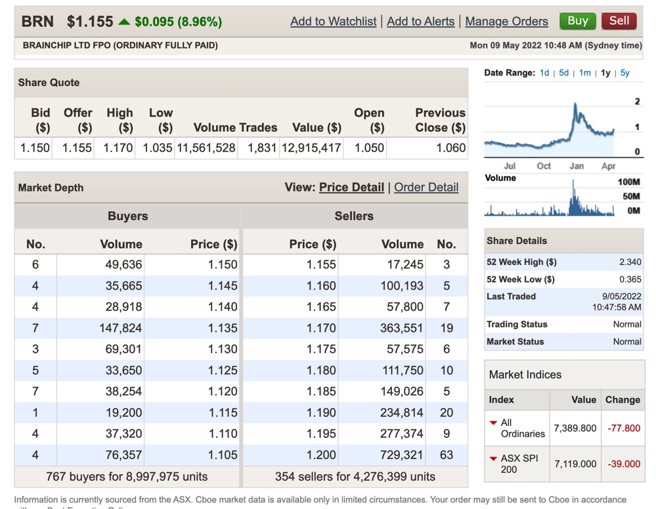Click the ASX SPI 200 change -39.000
Viewport: 656px width, 509px height.
pyautogui.click(x=624, y=464)
